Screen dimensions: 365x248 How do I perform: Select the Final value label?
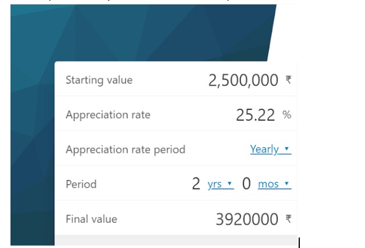click(91, 219)
